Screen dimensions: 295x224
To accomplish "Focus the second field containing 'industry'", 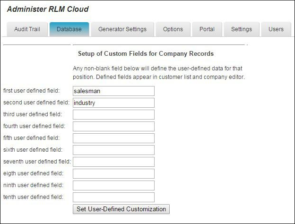I will pyautogui.click(x=113, y=103).
